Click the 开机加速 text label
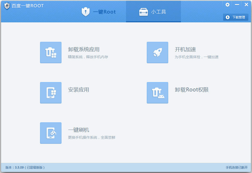Viewport: 252px width, 173px height. point(185,50)
